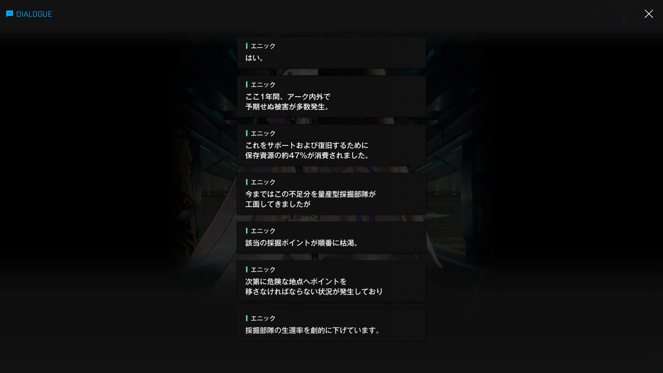
Task: Select the entry '該当の採掘ポイントが順番に枯渇。'
Action: point(331,238)
